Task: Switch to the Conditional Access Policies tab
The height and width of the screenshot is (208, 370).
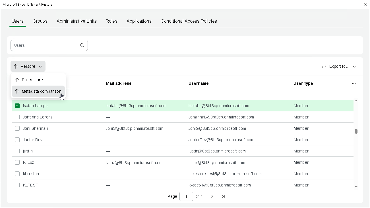Action: [189, 21]
